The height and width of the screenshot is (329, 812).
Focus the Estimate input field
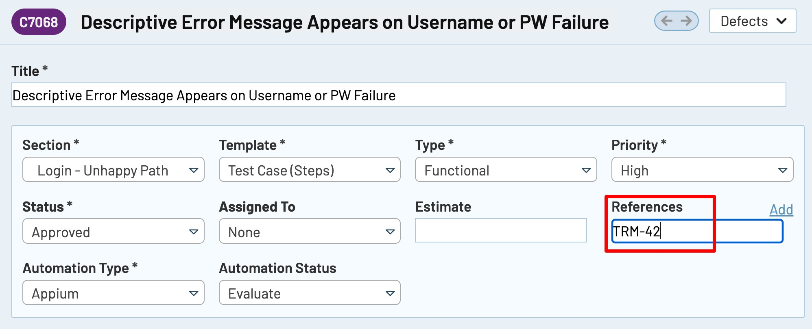tap(500, 231)
